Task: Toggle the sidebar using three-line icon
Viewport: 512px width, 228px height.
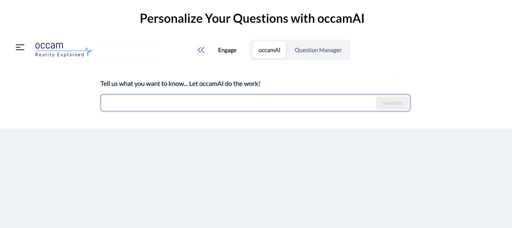Action: coord(20,47)
